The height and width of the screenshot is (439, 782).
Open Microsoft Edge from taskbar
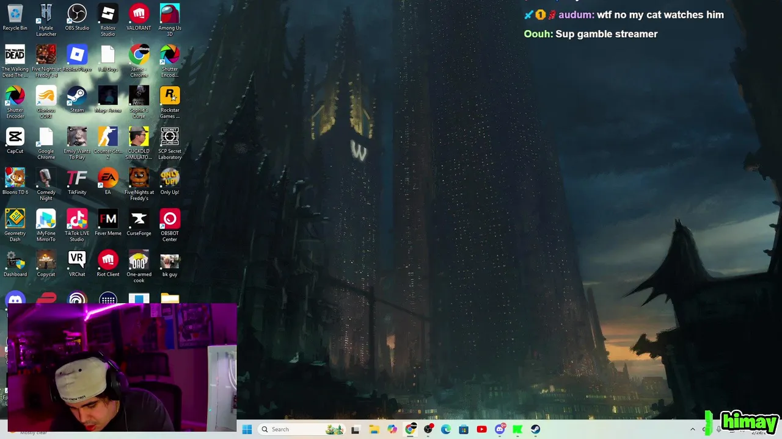coord(446,429)
